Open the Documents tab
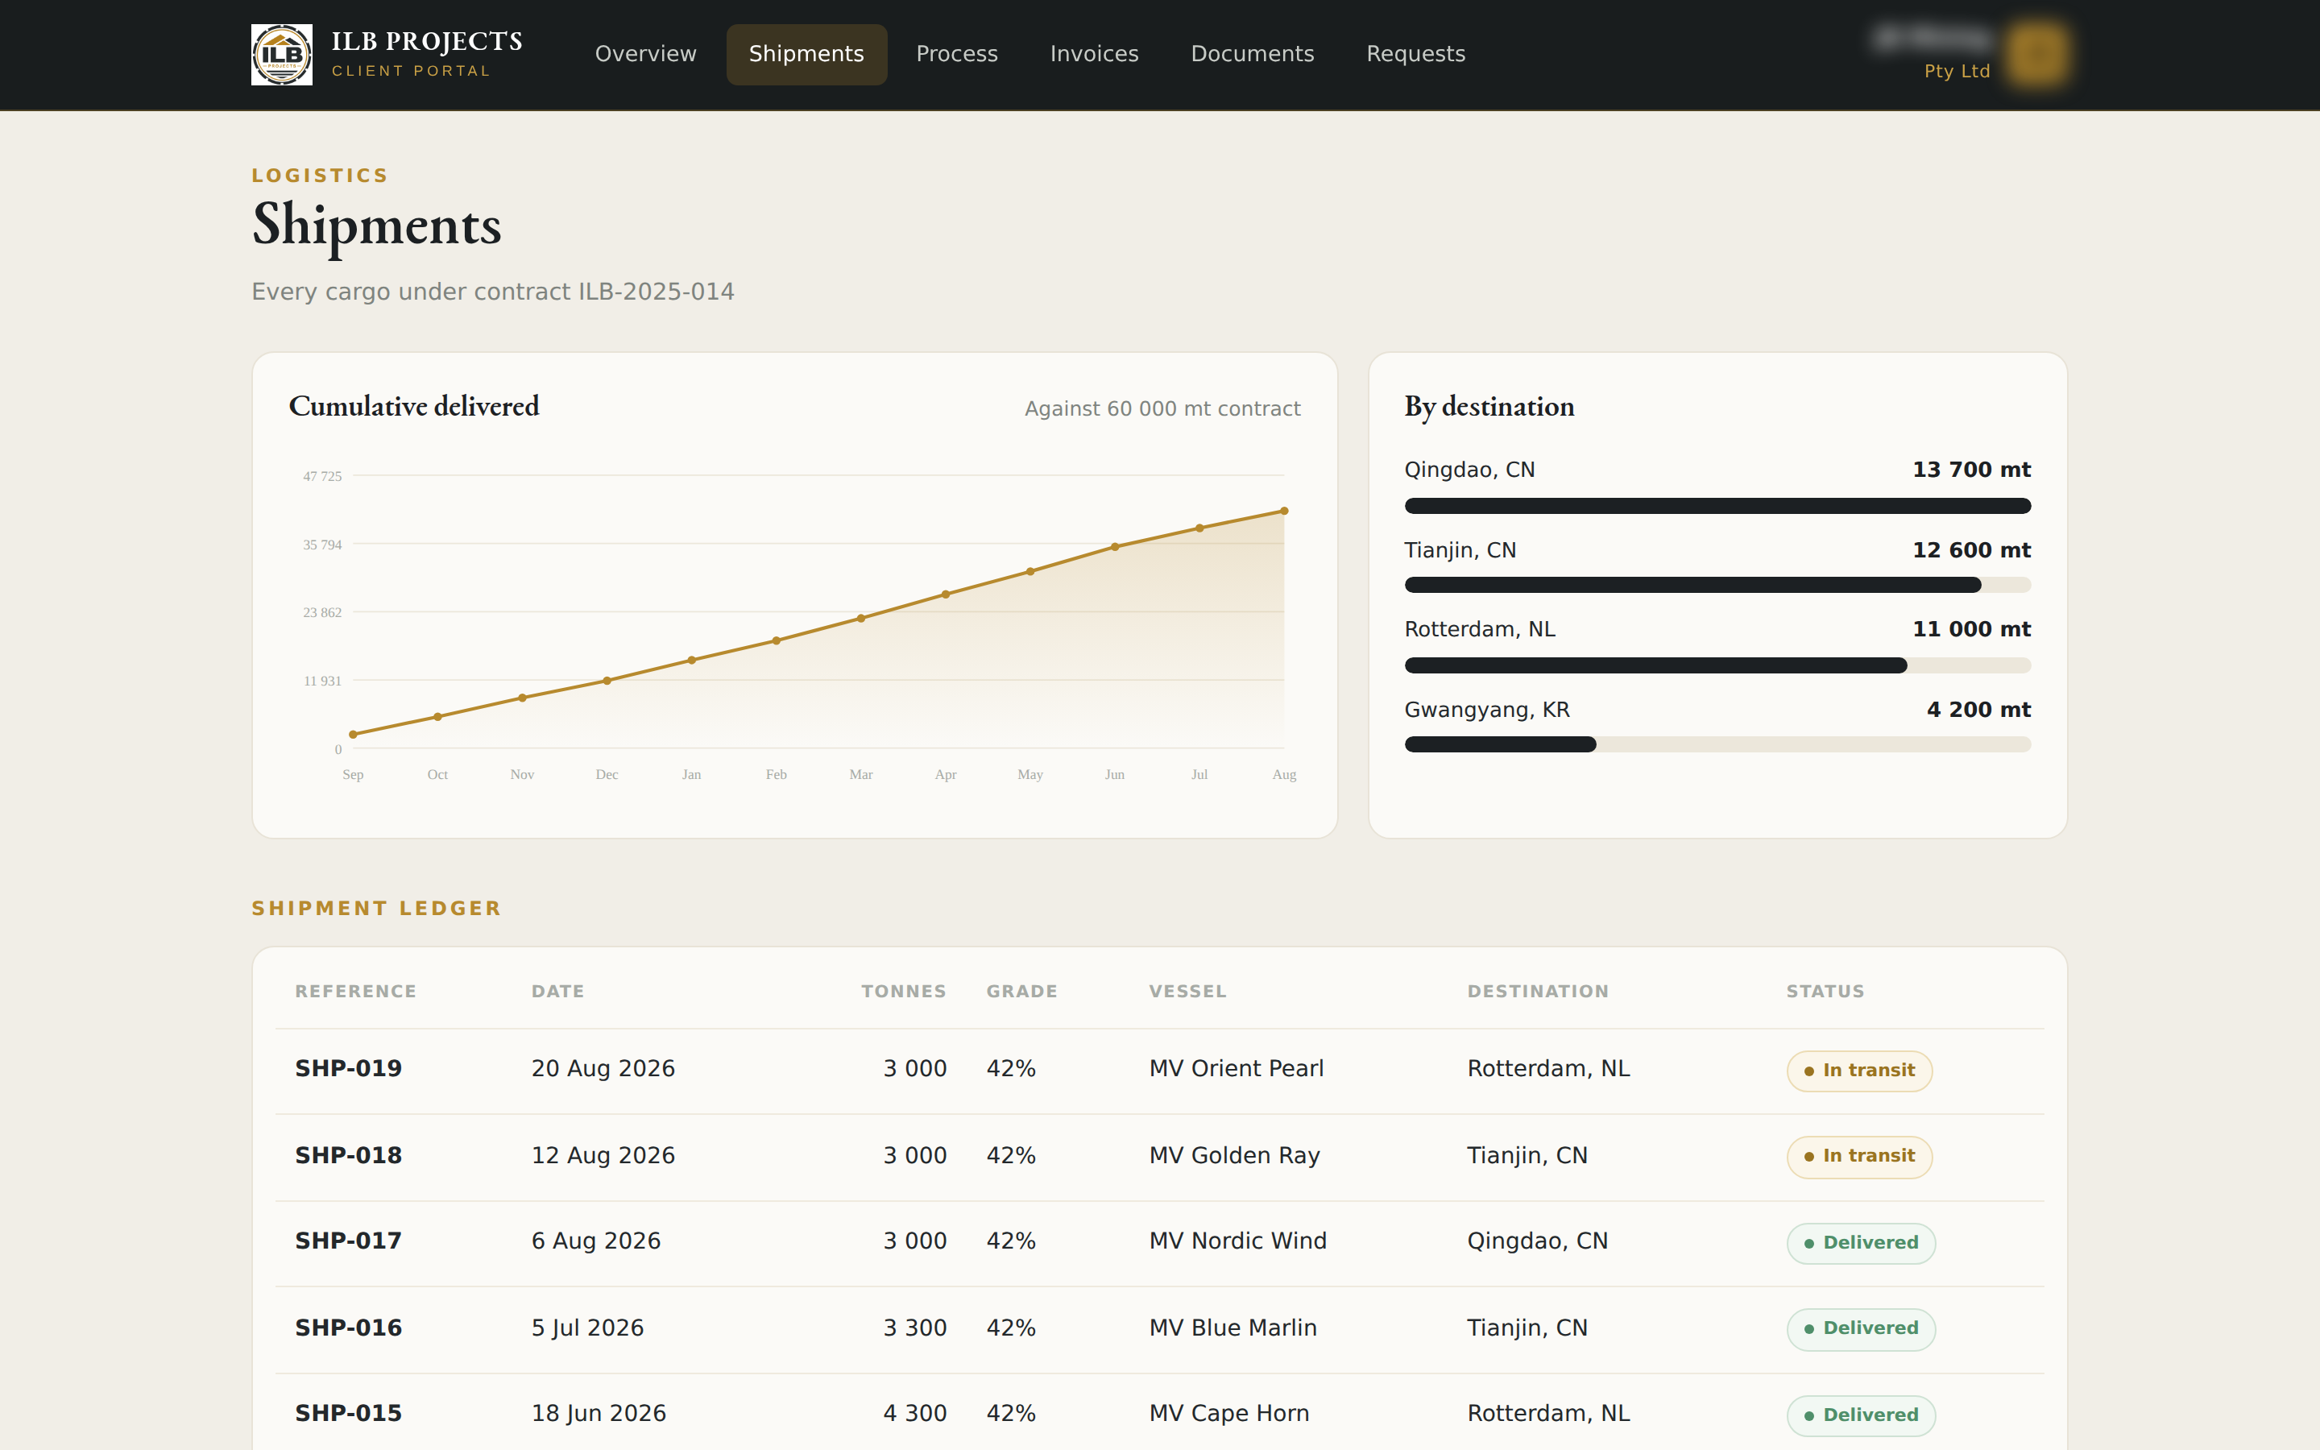Screen dimensions: 2320x1450 (1252, 55)
